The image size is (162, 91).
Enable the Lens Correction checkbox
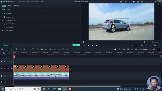pyautogui.click(x=5, y=24)
